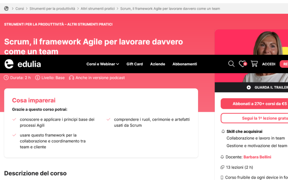Play the trailer via GUARDA IL TRAILER
This screenshot has height=180, width=288.
267,87
